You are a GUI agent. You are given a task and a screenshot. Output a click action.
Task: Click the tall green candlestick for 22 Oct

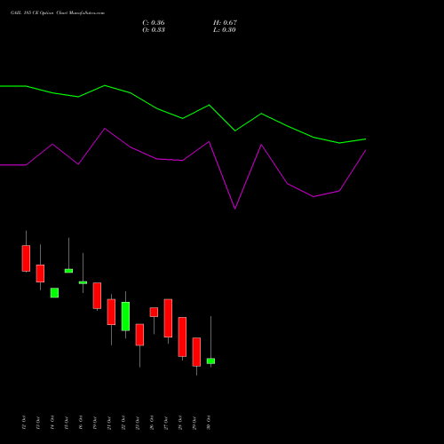click(125, 316)
